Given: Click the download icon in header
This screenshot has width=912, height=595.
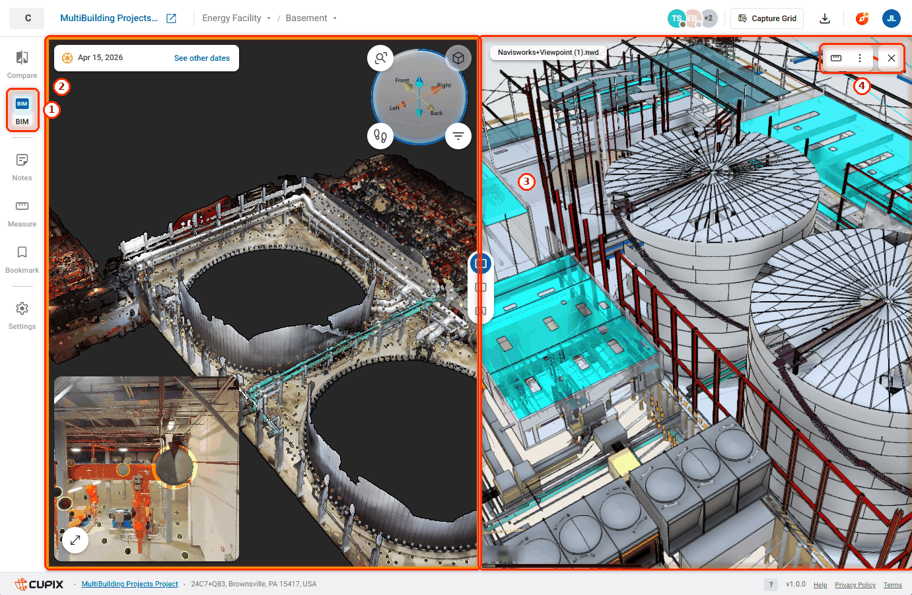Looking at the screenshot, I should pos(825,18).
